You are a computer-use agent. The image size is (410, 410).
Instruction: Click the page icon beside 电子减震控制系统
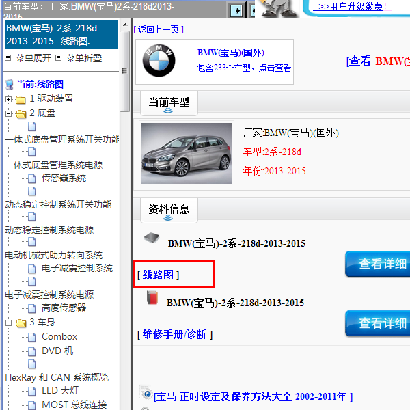pos(31,269)
